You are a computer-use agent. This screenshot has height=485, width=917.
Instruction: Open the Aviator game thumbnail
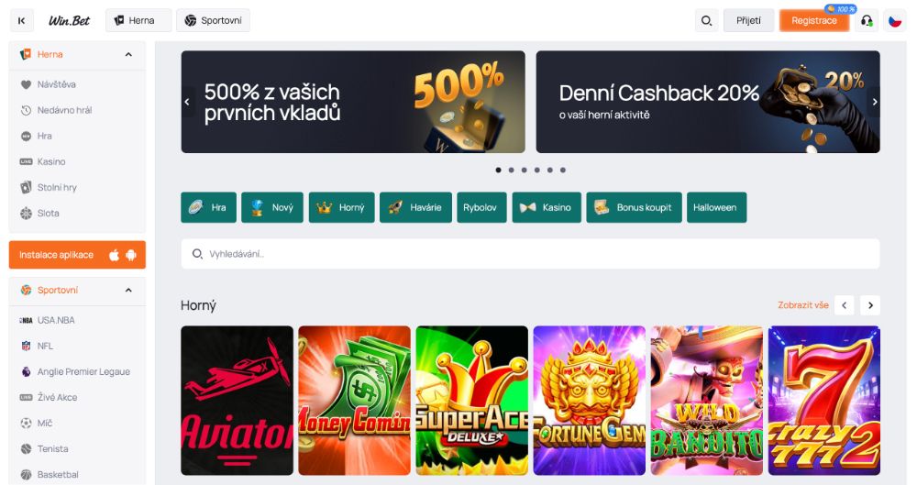click(237, 400)
